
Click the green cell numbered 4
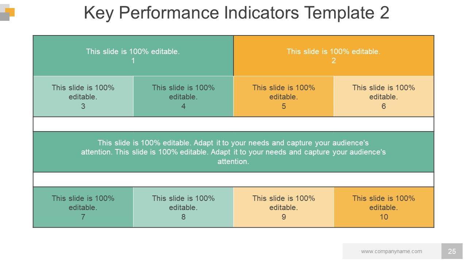coord(183,97)
